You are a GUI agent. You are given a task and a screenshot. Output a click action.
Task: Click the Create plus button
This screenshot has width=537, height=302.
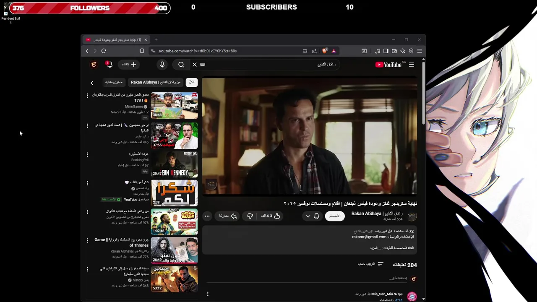pyautogui.click(x=129, y=65)
